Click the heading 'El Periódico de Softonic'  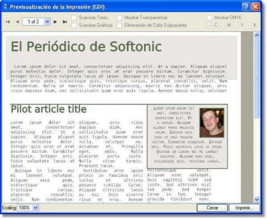pyautogui.click(x=86, y=47)
